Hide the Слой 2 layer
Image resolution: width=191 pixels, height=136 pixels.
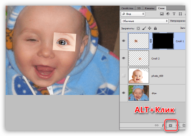point(124,58)
